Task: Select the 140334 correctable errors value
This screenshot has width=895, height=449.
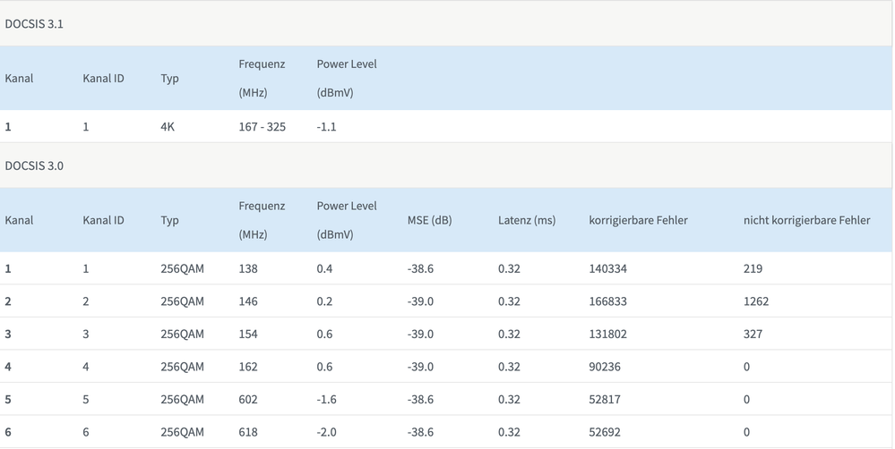Action: pyautogui.click(x=609, y=268)
